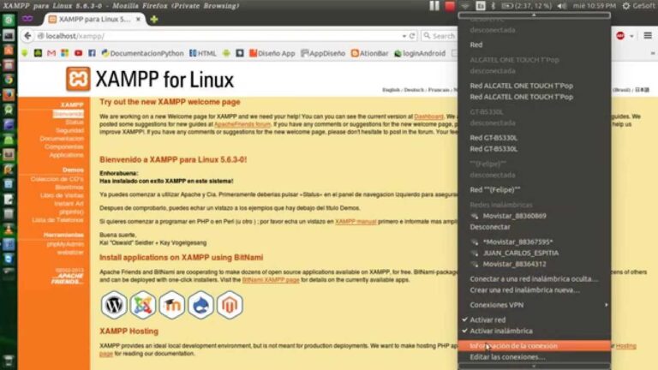Viewport: 658px width, 370px height.
Task: Click the network indicator in top panel
Action: (465, 6)
